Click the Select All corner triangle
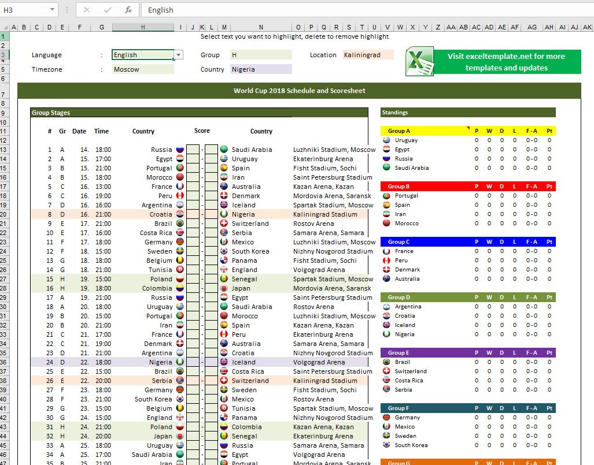The width and height of the screenshot is (594, 465). (5, 27)
